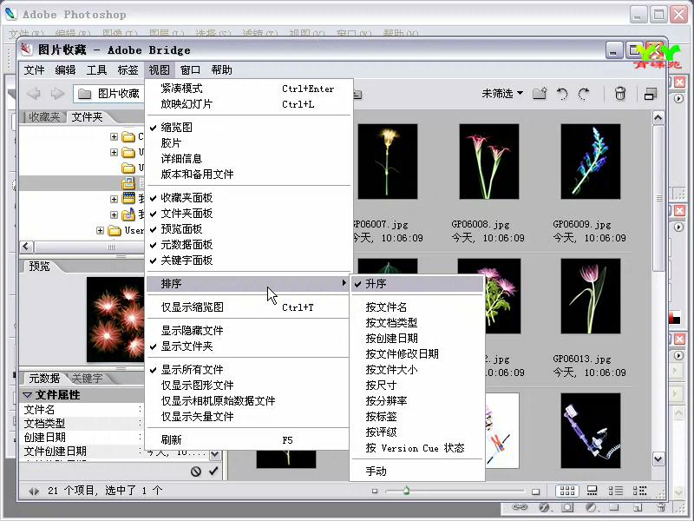Click thumbnails view icon in status bar
This screenshot has width=694, height=521.
(x=567, y=491)
